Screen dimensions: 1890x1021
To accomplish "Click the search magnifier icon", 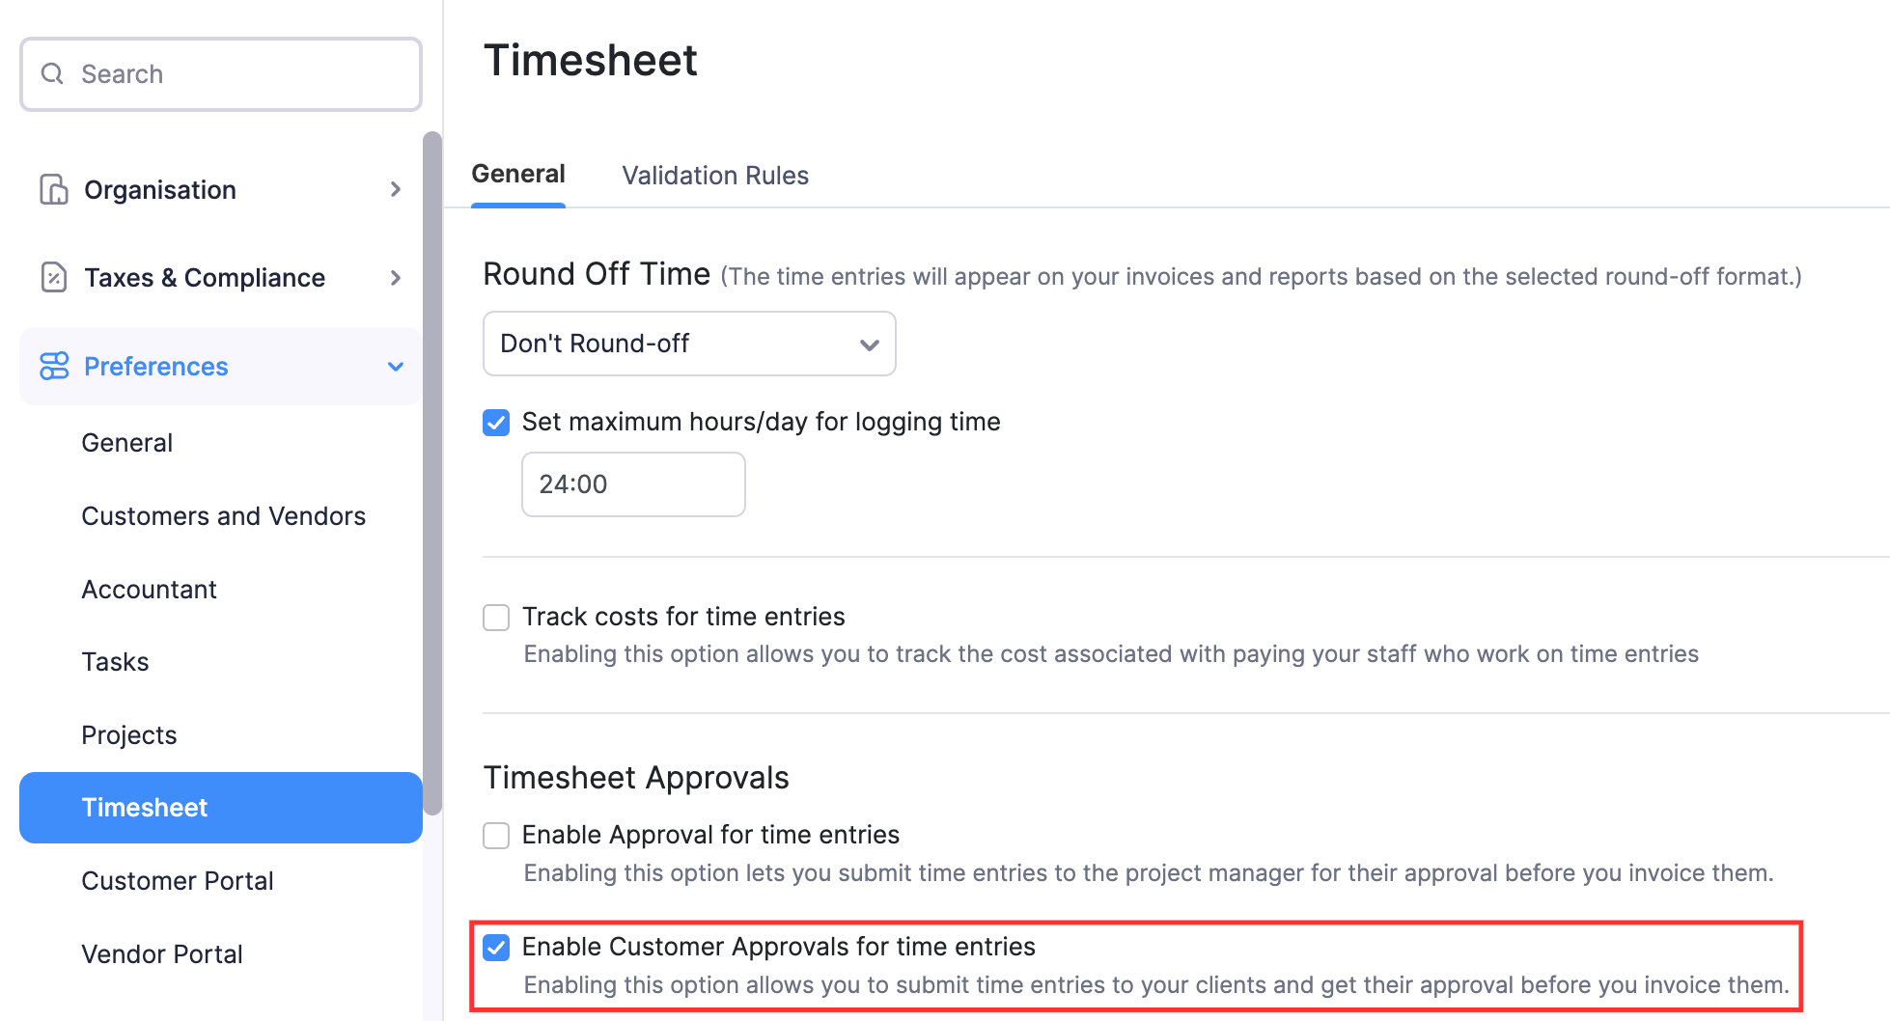I will (x=52, y=73).
